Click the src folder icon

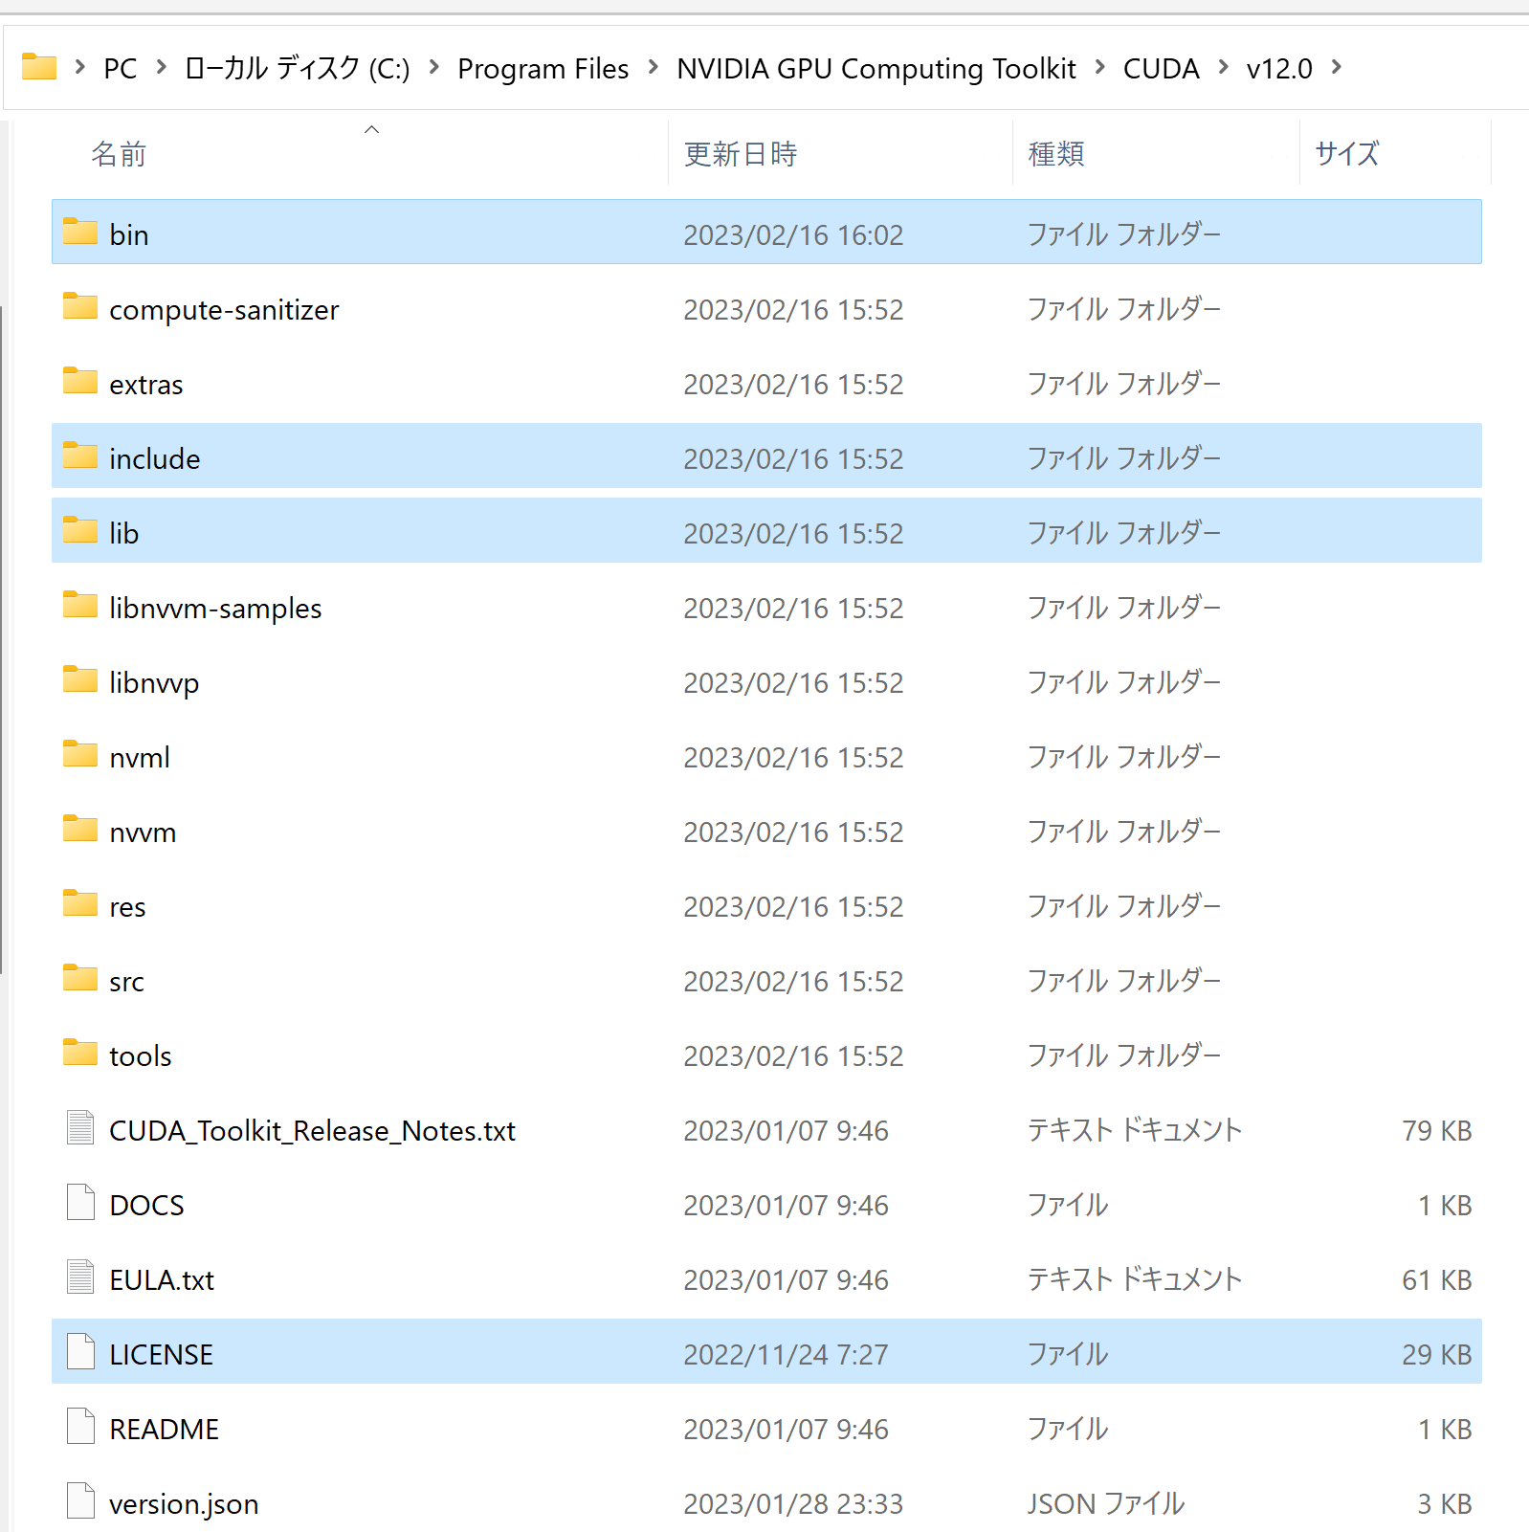(80, 978)
